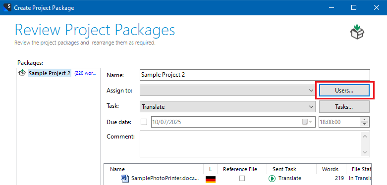387x185 pixels.
Task: Click the L language column header
Action: coord(210,169)
